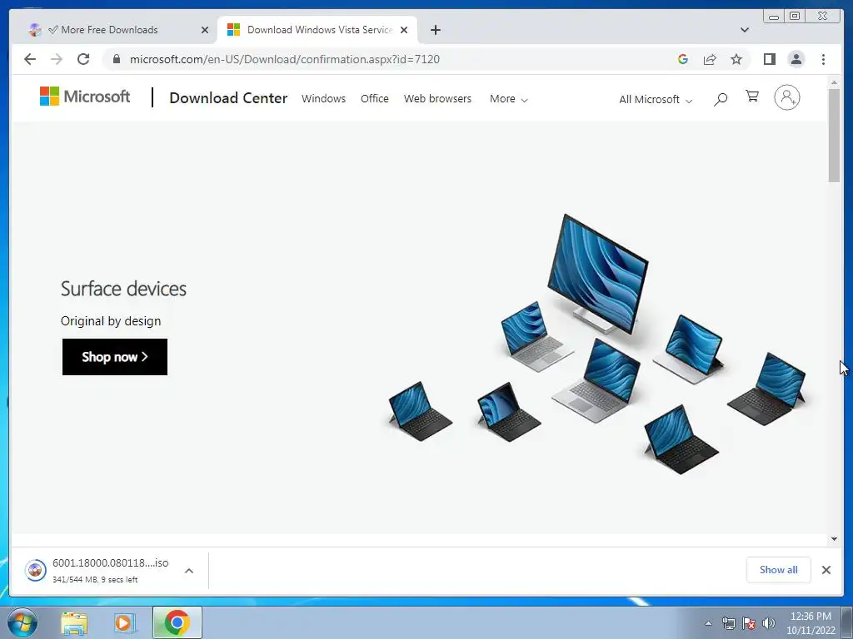Open a new tab with the plus button
Screen dimensions: 853x639
point(435,30)
